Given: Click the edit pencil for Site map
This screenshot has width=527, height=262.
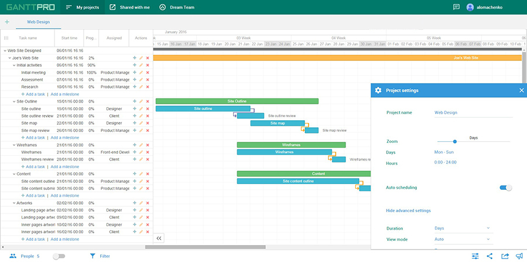Looking at the screenshot, I should pyautogui.click(x=141, y=123).
